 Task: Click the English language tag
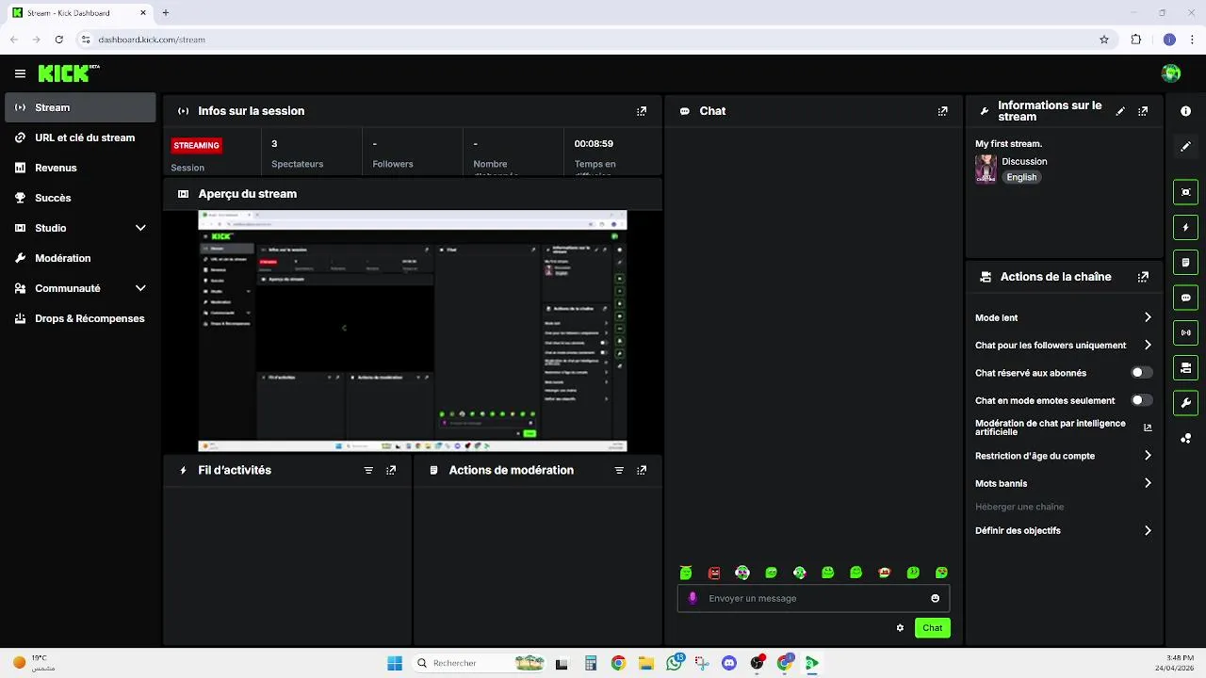pos(1021,177)
